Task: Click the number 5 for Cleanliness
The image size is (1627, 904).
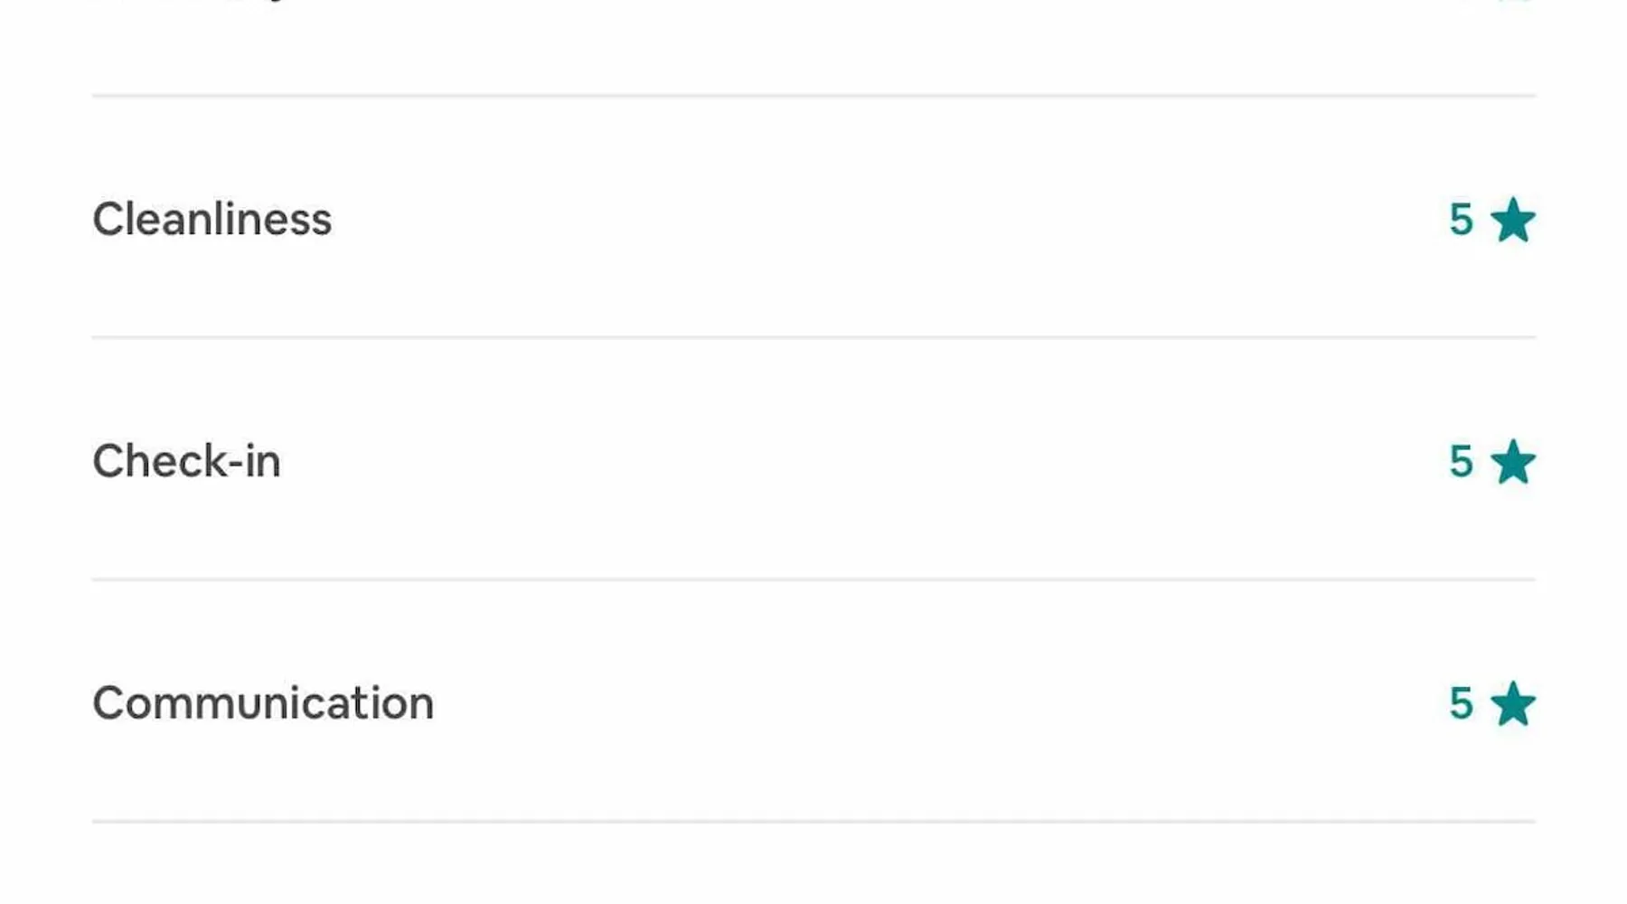Action: (x=1461, y=221)
